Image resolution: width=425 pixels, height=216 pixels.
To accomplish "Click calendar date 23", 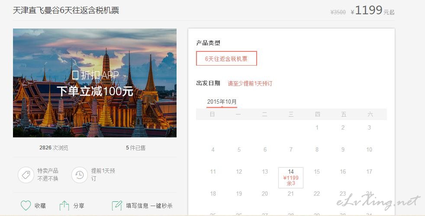I will 343,194.
